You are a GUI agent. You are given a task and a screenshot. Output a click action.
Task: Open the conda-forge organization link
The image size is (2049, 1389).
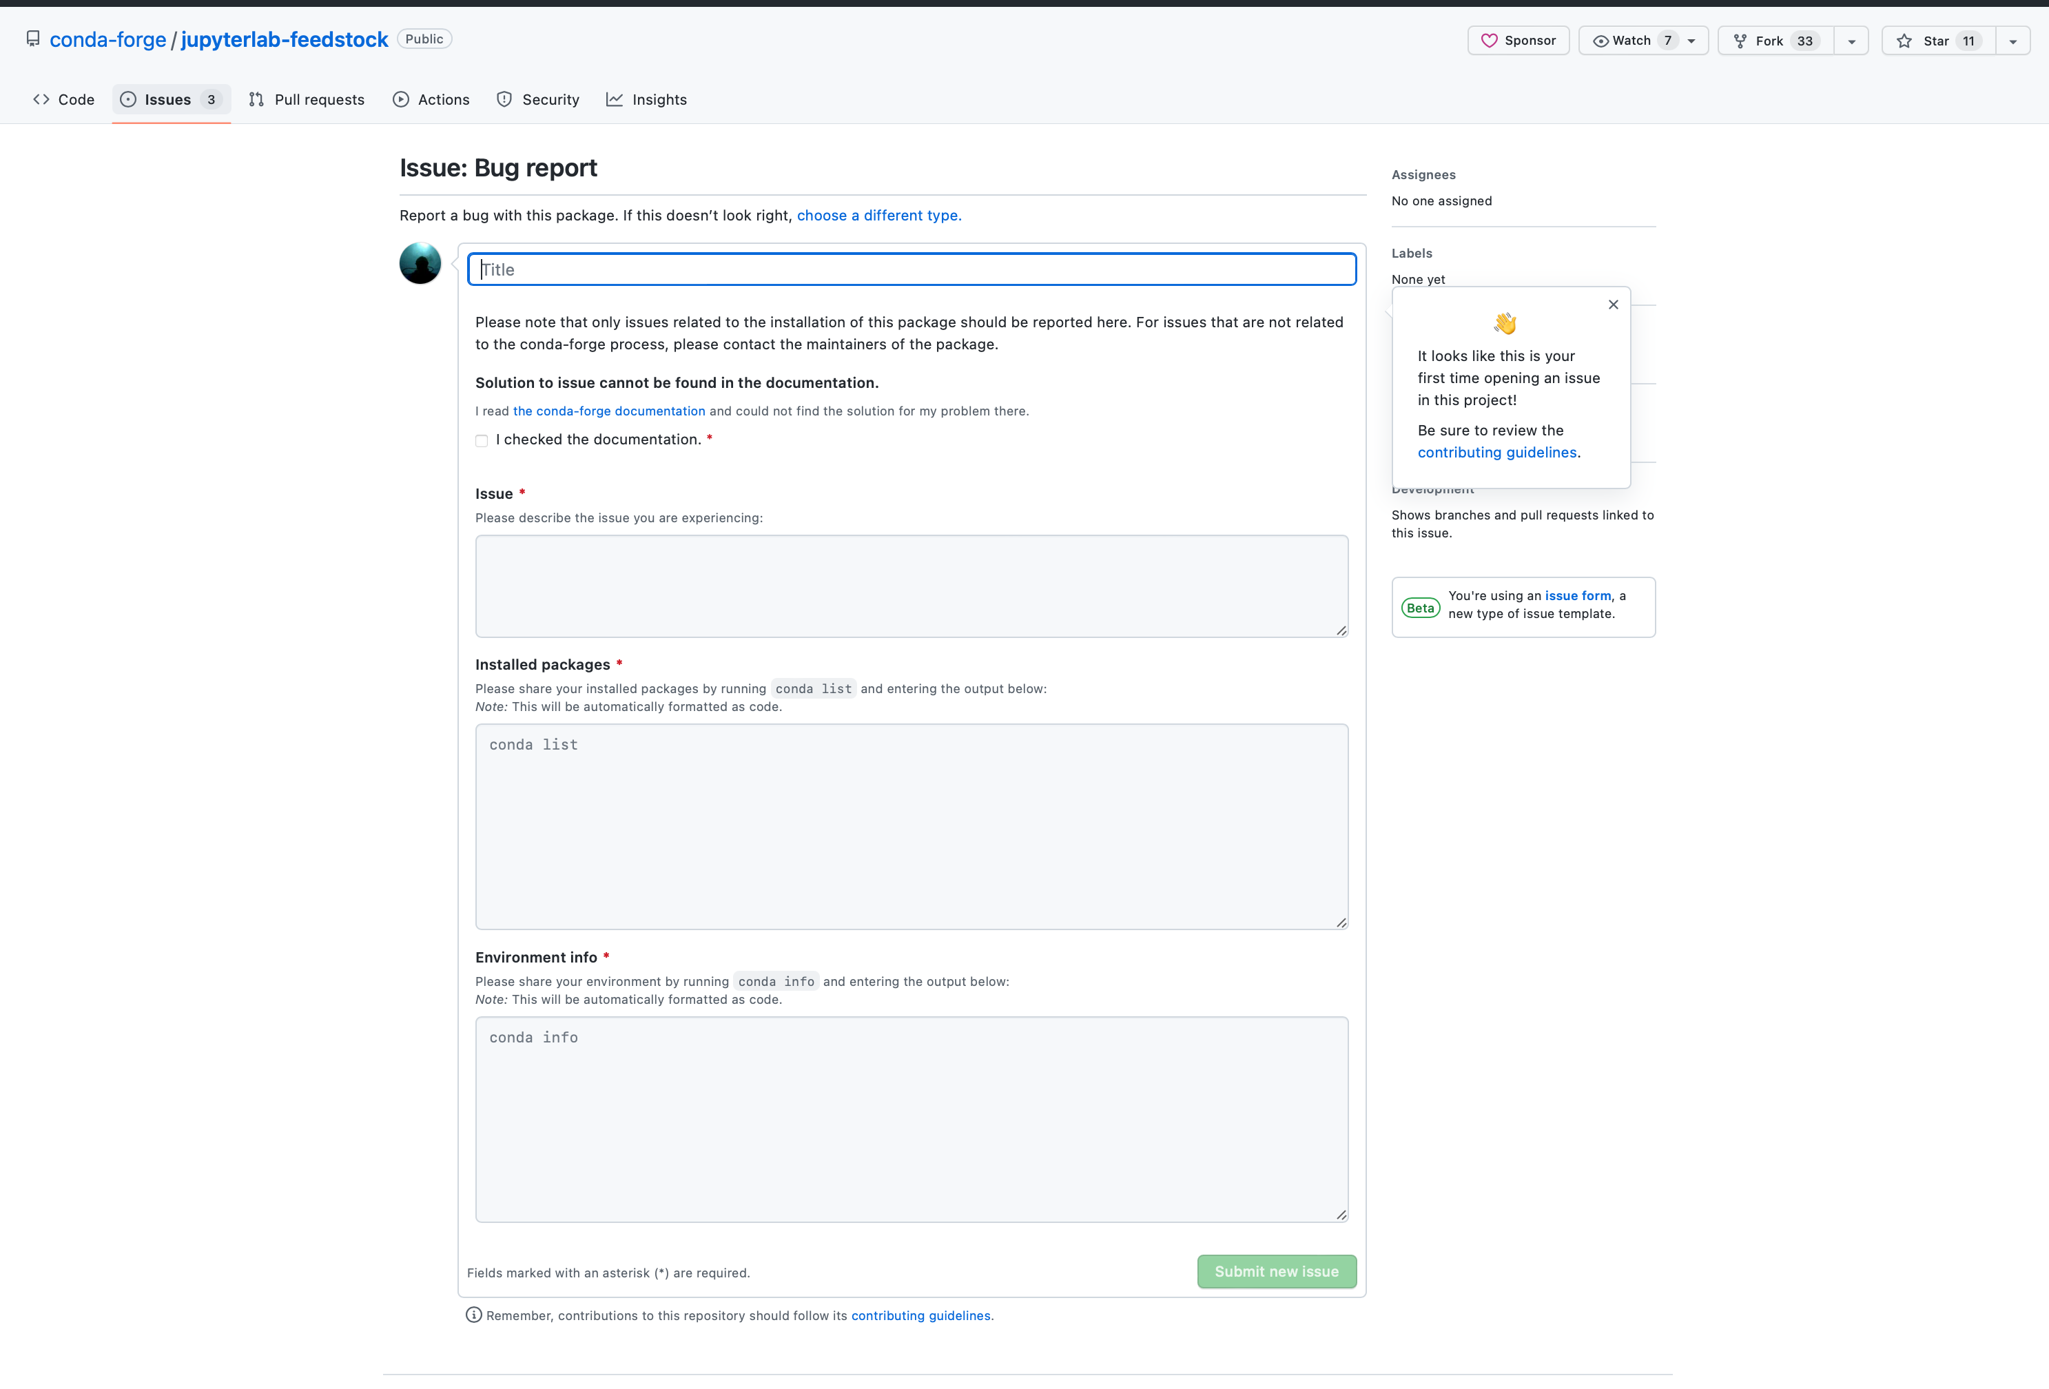[107, 40]
